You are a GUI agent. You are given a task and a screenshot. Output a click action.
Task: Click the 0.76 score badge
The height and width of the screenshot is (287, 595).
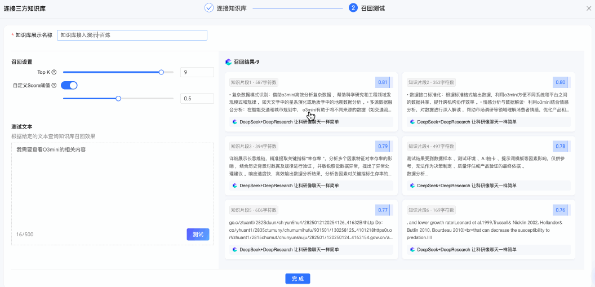click(562, 210)
